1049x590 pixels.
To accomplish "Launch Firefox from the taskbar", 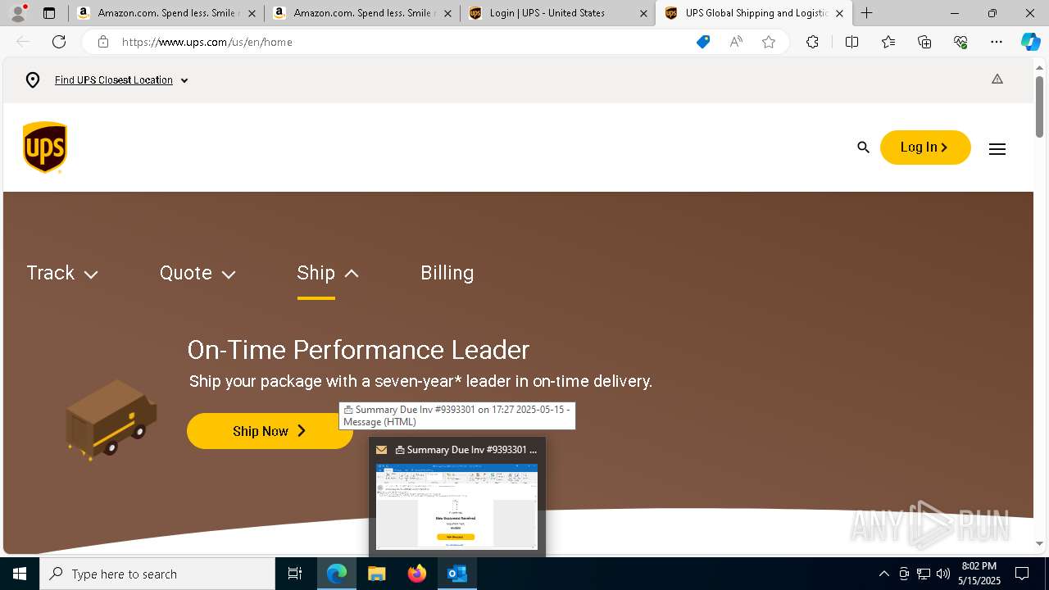I will tap(417, 574).
